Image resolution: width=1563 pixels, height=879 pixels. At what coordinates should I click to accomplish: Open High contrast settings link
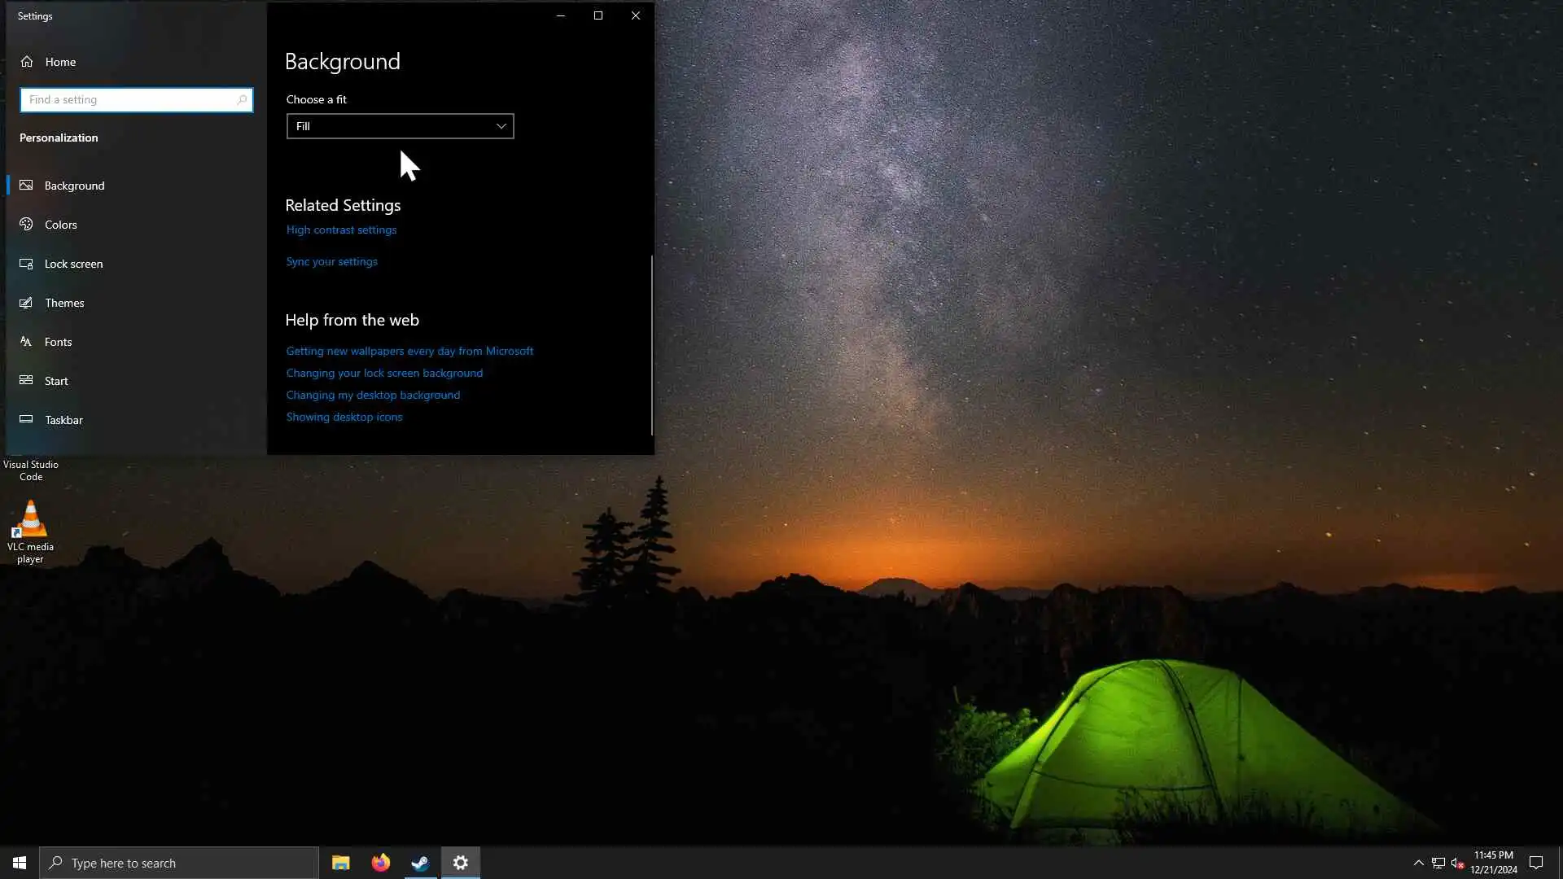(x=341, y=230)
